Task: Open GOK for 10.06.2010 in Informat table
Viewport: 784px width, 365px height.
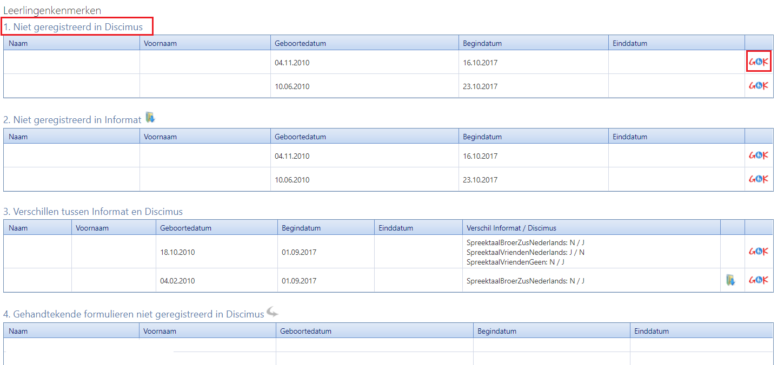Action: pos(759,179)
